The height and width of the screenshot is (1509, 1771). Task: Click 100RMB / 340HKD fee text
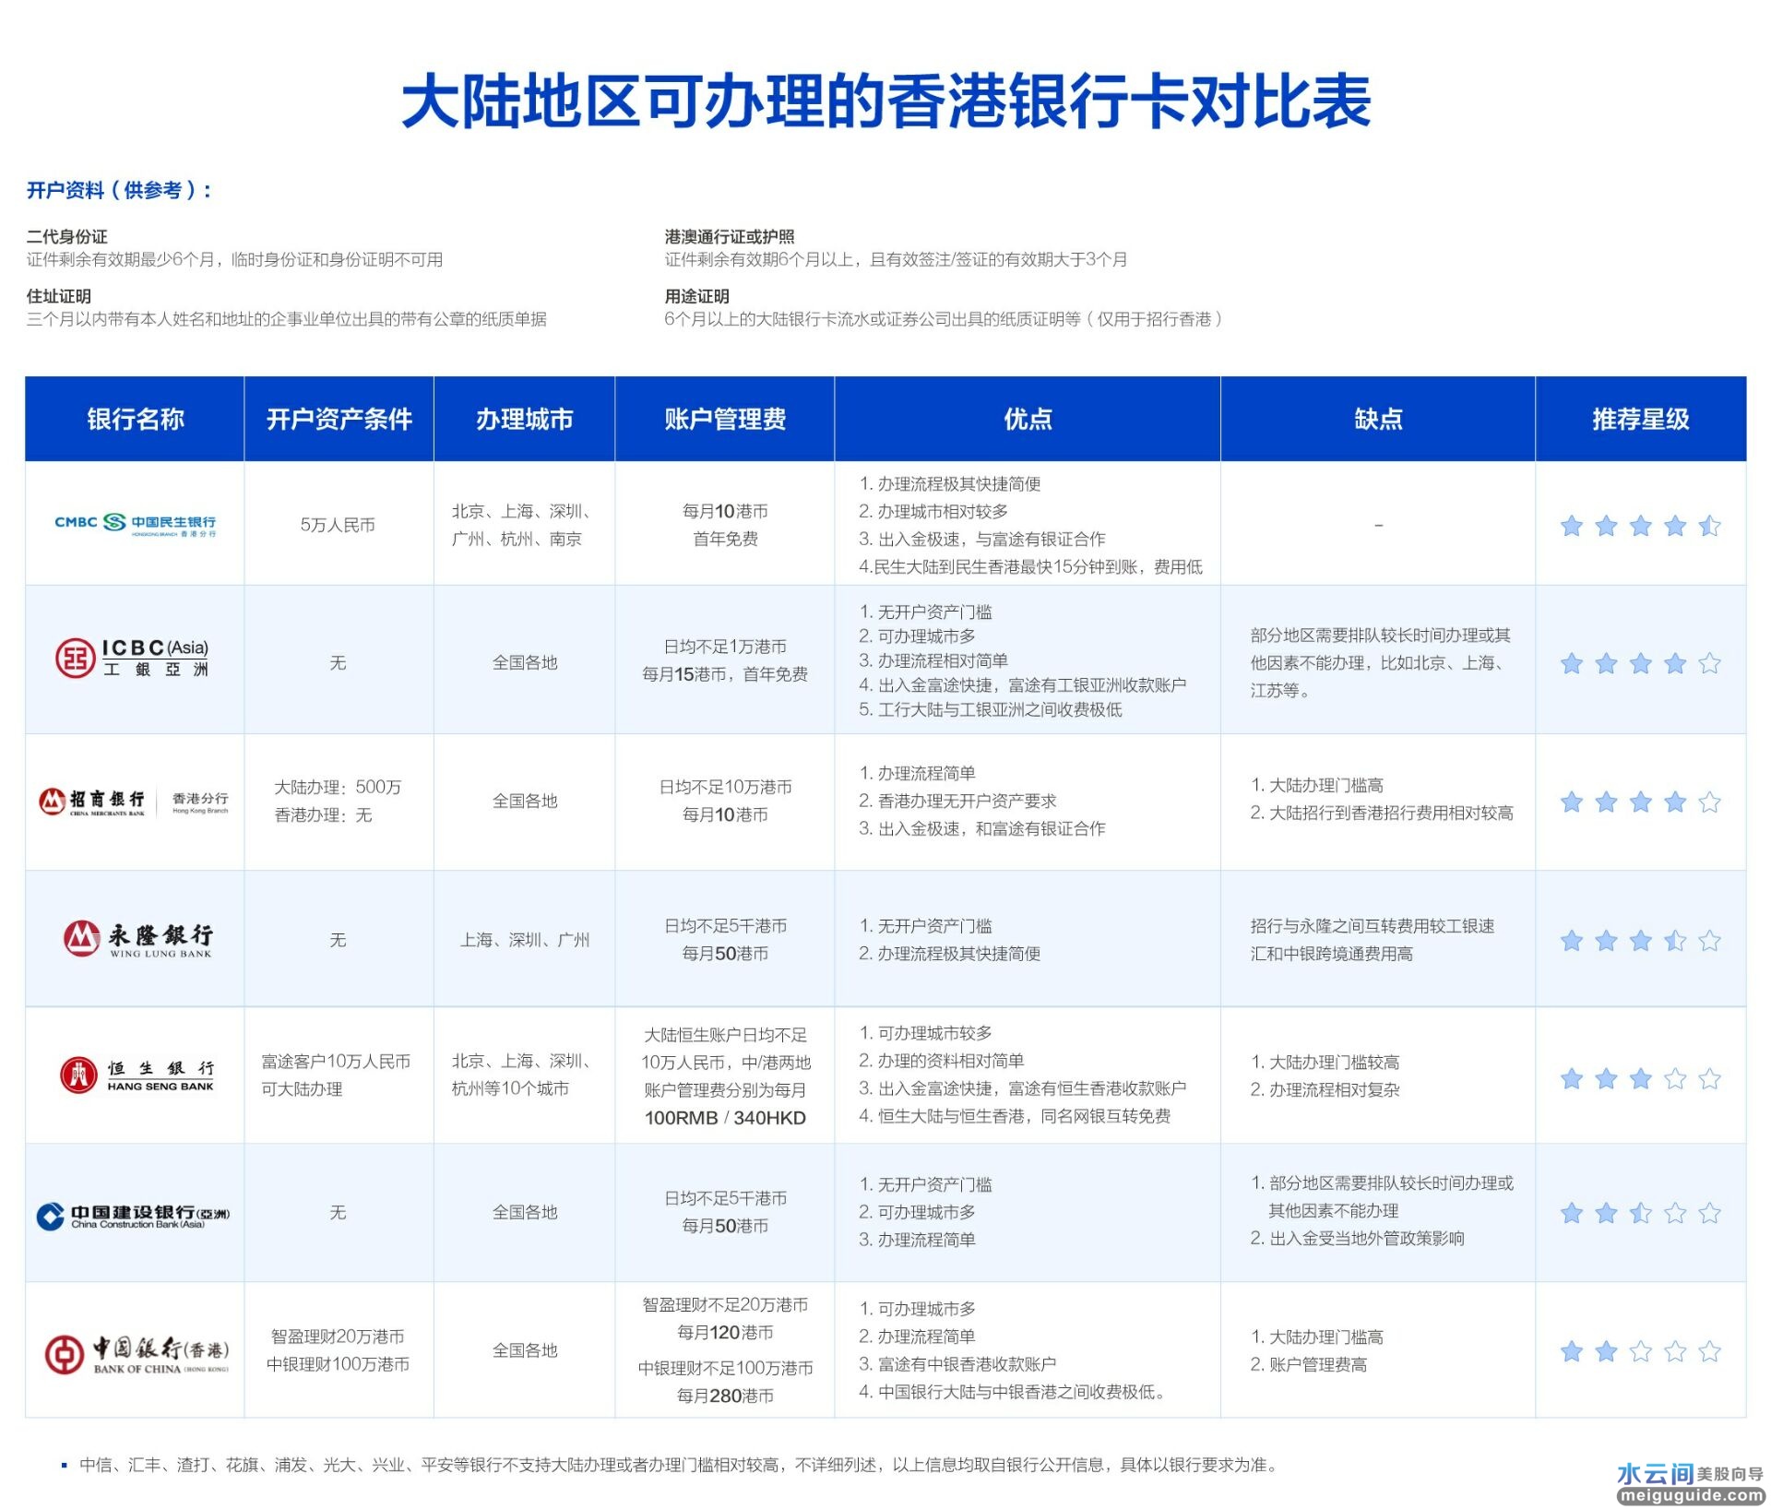tap(725, 1118)
